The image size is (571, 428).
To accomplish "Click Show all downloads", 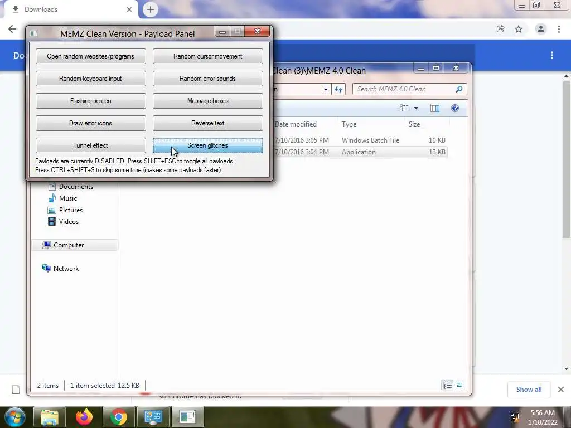I will 529,390.
